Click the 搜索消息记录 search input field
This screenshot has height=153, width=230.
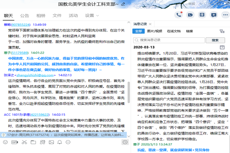(167, 40)
